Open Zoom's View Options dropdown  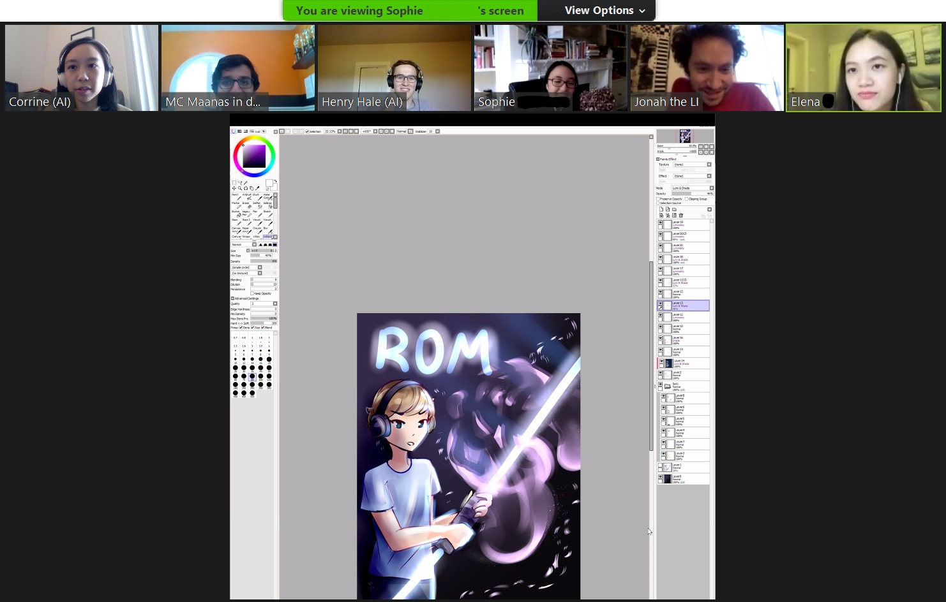click(x=604, y=10)
